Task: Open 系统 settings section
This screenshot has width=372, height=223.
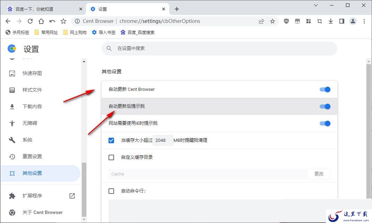Action: tap(40, 140)
